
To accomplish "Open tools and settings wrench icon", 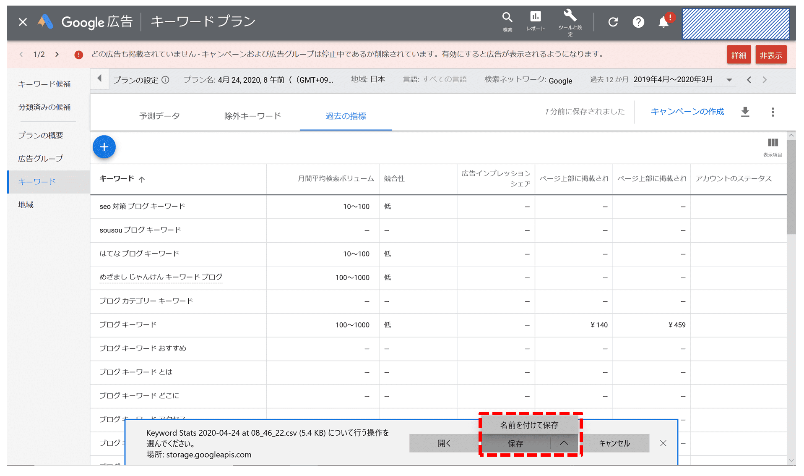I will pyautogui.click(x=570, y=22).
